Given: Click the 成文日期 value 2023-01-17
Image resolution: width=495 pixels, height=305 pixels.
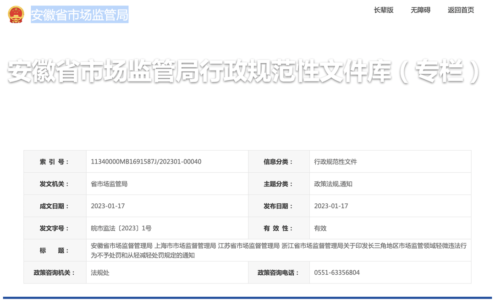Looking at the screenshot, I should tap(108, 206).
